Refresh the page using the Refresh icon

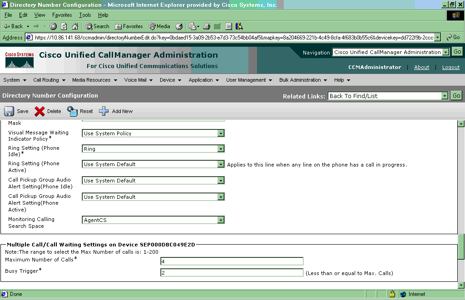pyautogui.click(x=64, y=26)
